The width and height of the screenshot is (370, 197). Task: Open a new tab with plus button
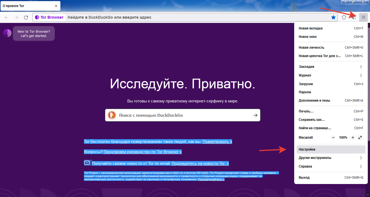click(66, 6)
